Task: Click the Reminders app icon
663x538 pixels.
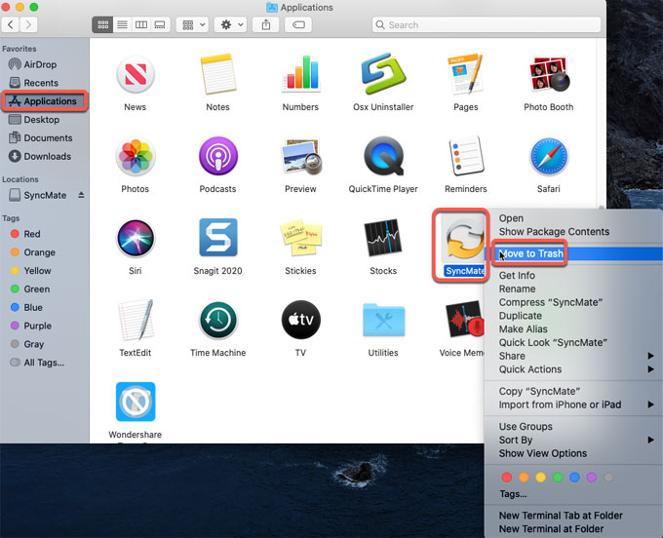Action: [465, 156]
